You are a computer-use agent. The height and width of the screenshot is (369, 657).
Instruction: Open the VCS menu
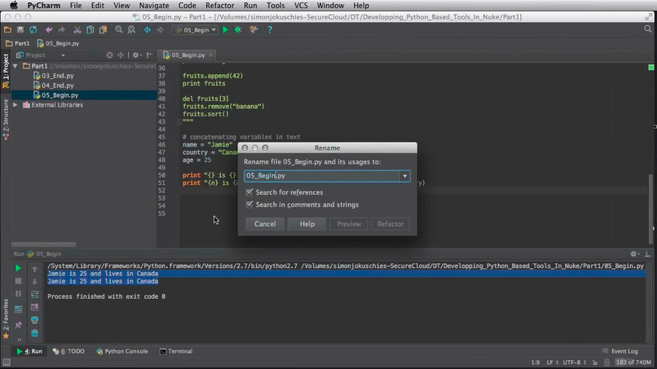click(x=301, y=5)
